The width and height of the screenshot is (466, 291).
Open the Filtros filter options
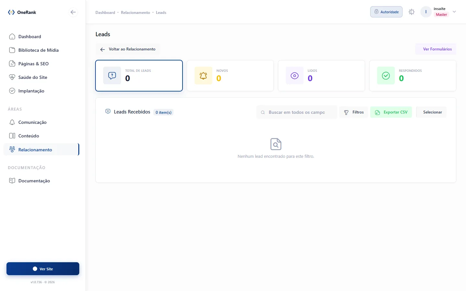click(x=354, y=112)
